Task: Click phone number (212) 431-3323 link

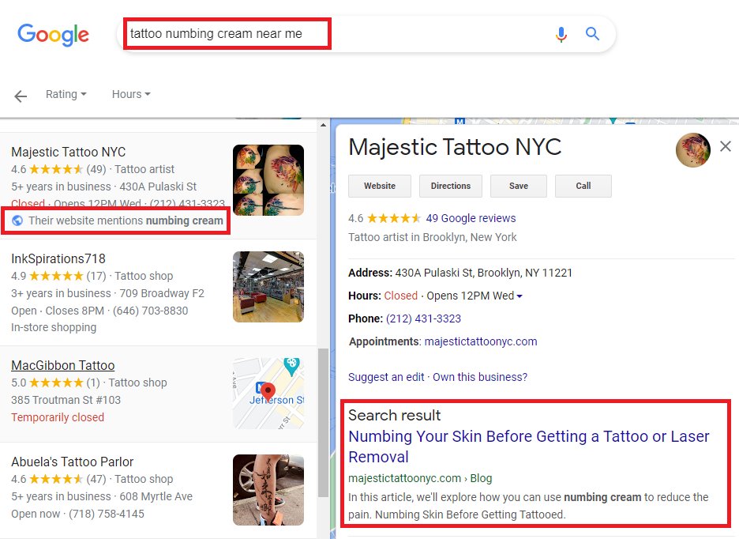Action: pyautogui.click(x=423, y=318)
